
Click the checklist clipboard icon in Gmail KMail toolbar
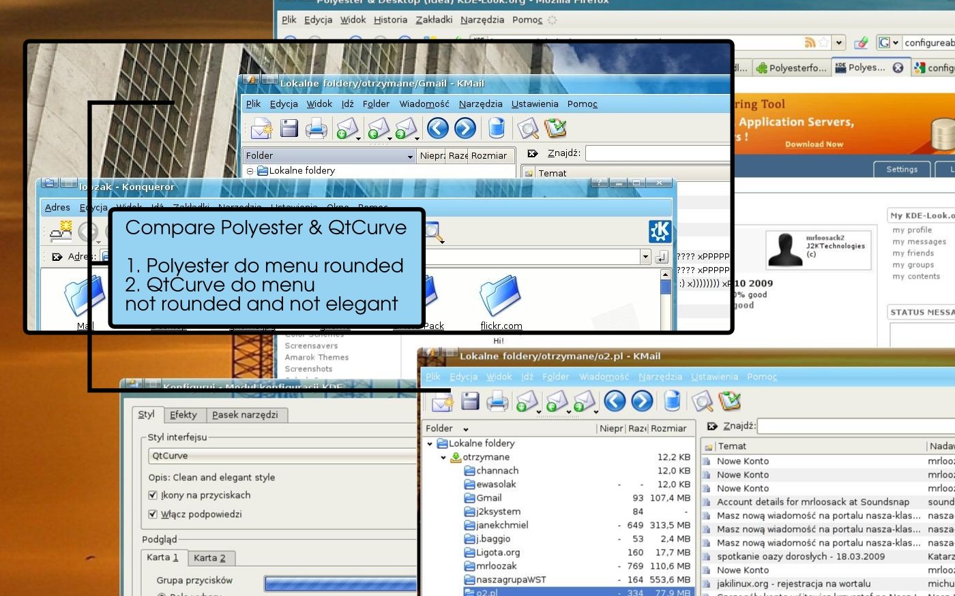point(555,128)
